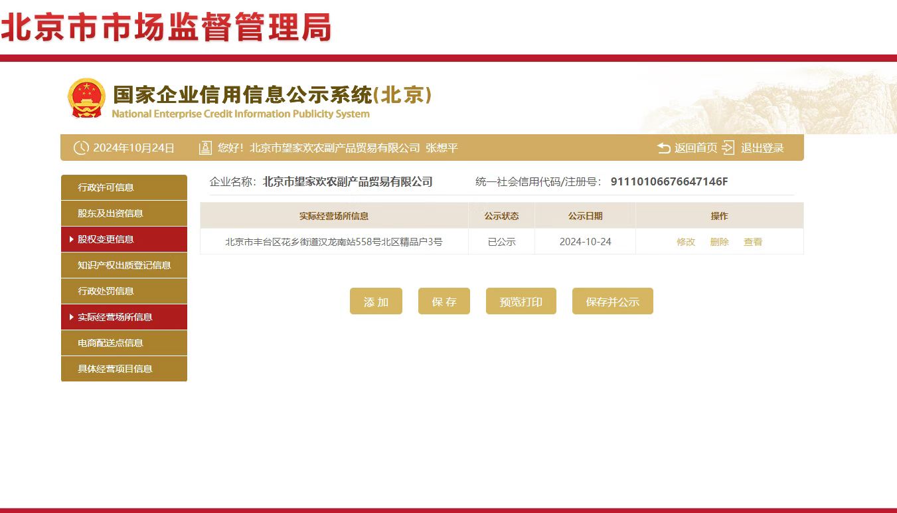Select 股权变更信息 in the sidebar
The image size is (897, 513).
[x=124, y=239]
